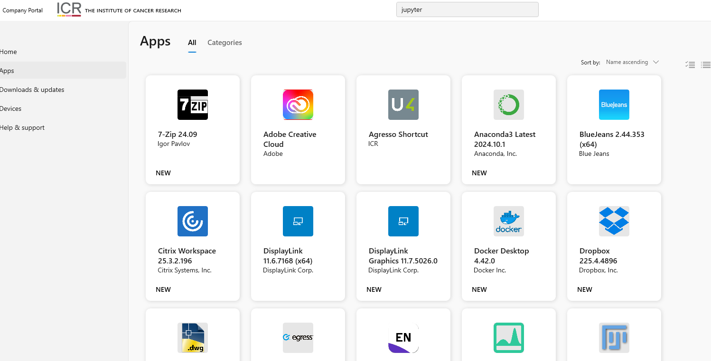Switch to the All tab
This screenshot has width=711, height=361.
coord(192,43)
